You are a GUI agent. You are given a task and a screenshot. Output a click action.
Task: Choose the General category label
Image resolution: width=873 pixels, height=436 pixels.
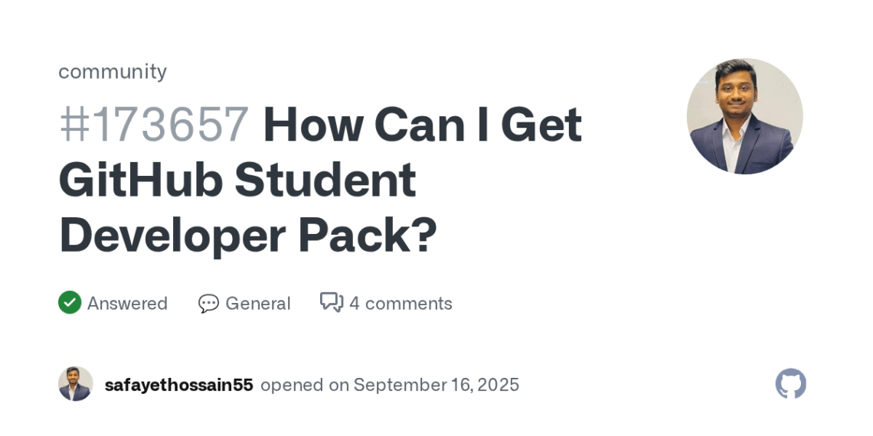tap(258, 304)
